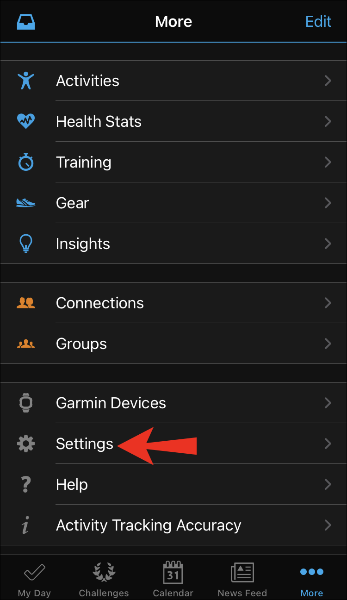This screenshot has width=347, height=600.
Task: Open the Challenges tab
Action: click(104, 578)
